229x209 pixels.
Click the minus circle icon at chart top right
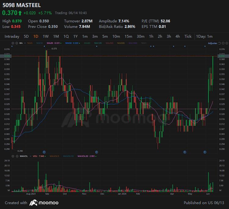[x=223, y=43]
